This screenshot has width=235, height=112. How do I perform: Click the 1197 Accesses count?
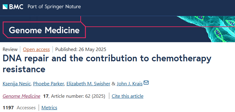[x=19, y=108]
